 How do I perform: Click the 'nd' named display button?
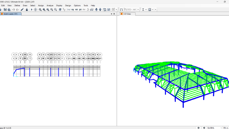(134, 10)
